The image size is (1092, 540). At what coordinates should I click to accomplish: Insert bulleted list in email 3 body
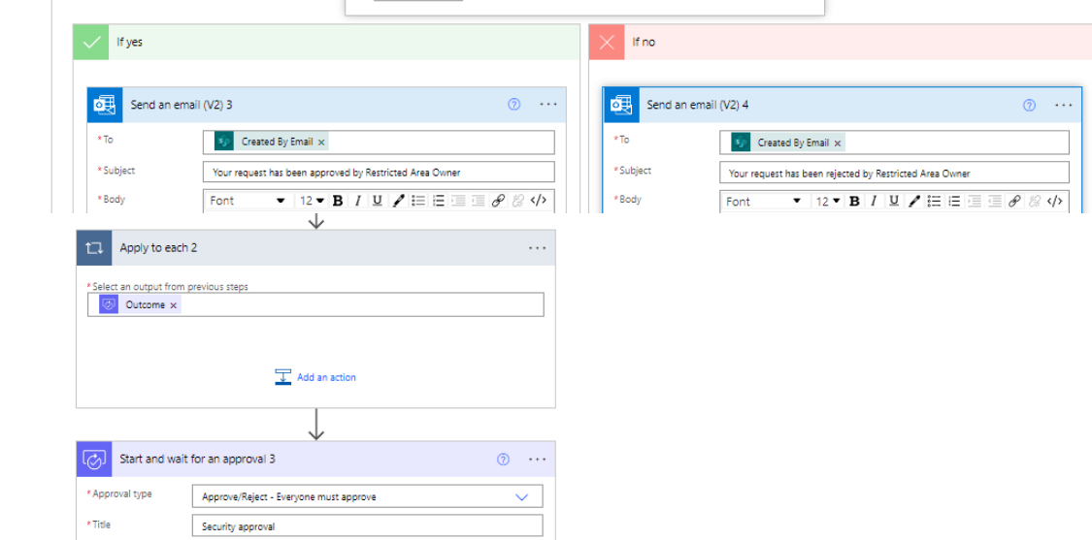pos(417,201)
